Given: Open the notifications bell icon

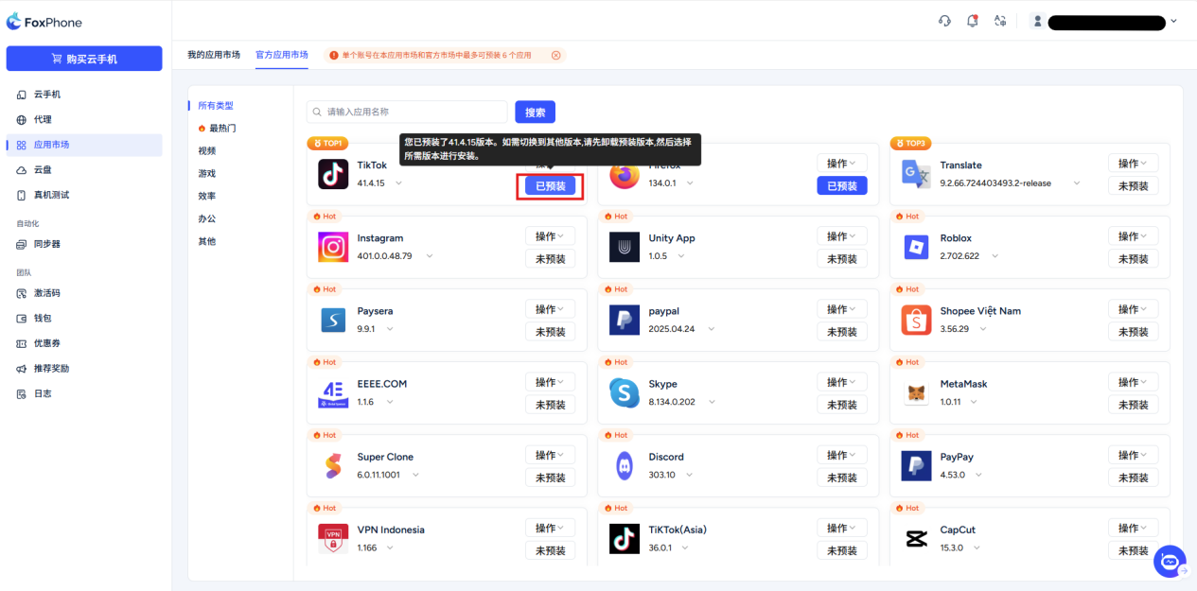Looking at the screenshot, I should 972,21.
